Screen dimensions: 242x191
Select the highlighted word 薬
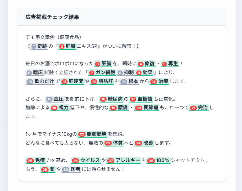coord(52,169)
